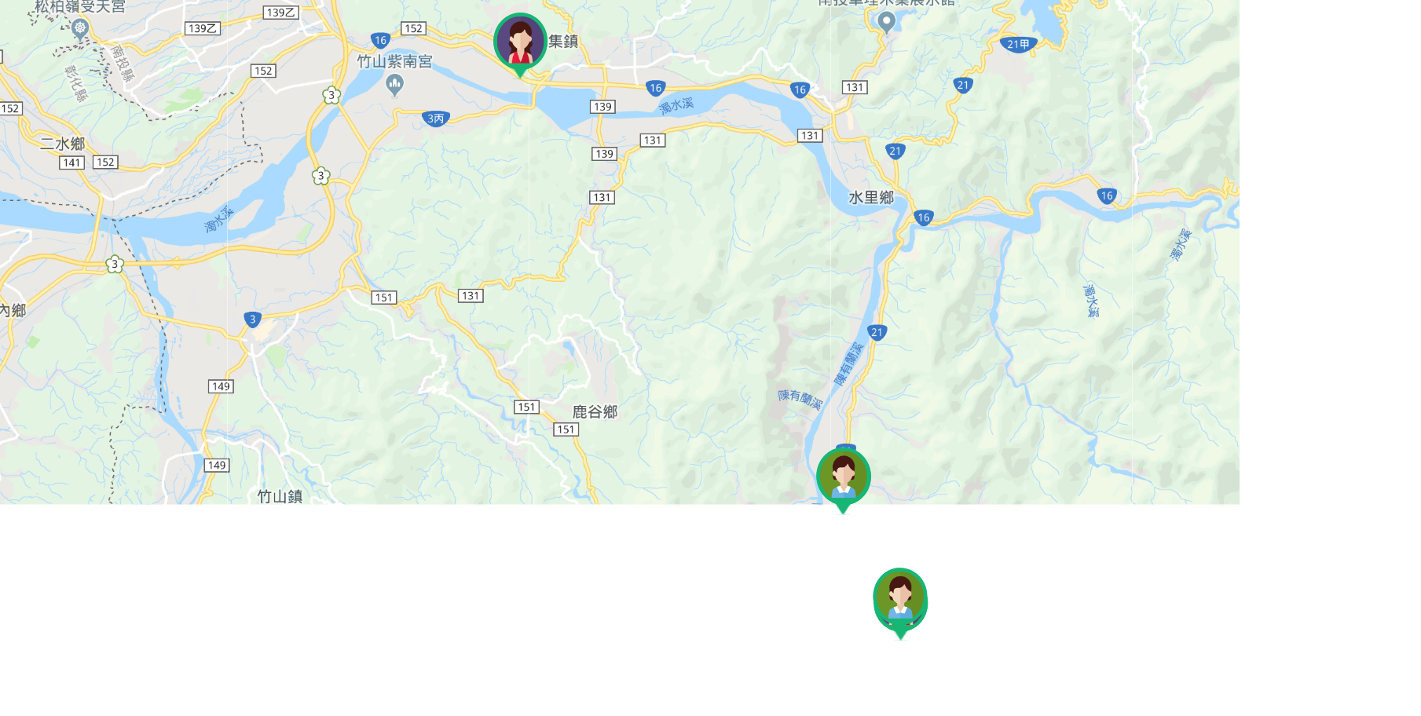This screenshot has width=1421, height=716.
Task: Click the 3丙 blue route shield
Action: click(435, 119)
